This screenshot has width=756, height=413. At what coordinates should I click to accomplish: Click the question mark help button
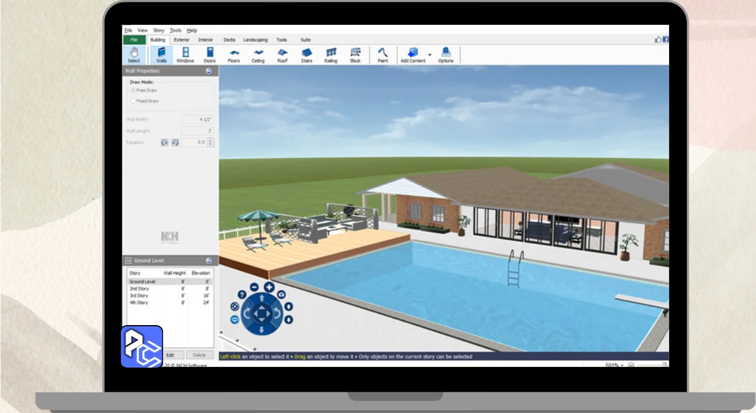(x=242, y=294)
